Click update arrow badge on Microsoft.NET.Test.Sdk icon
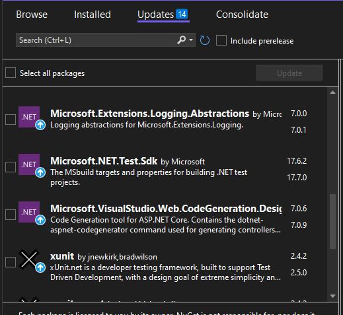Screen dimensions: 343x315 (40, 172)
